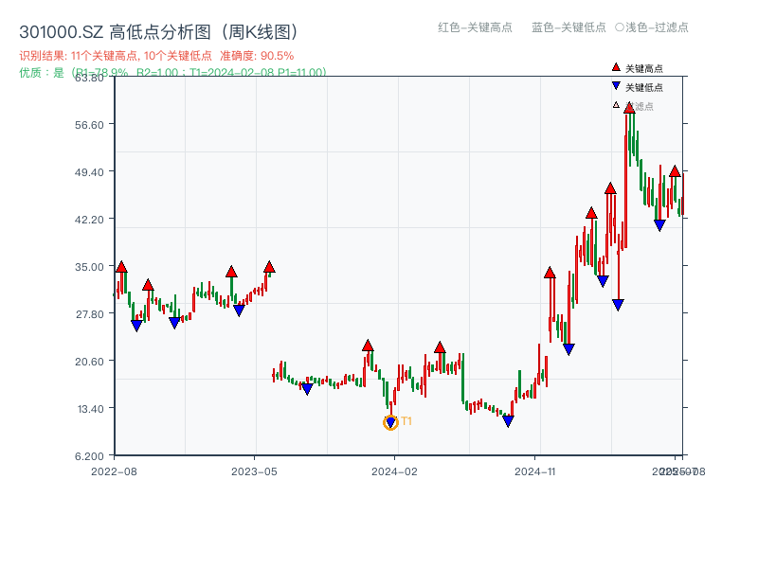Image resolution: width=758 pixels, height=568 pixels.
Task: Select the blue 关键低点 triangle legend icon
Action: click(x=616, y=84)
